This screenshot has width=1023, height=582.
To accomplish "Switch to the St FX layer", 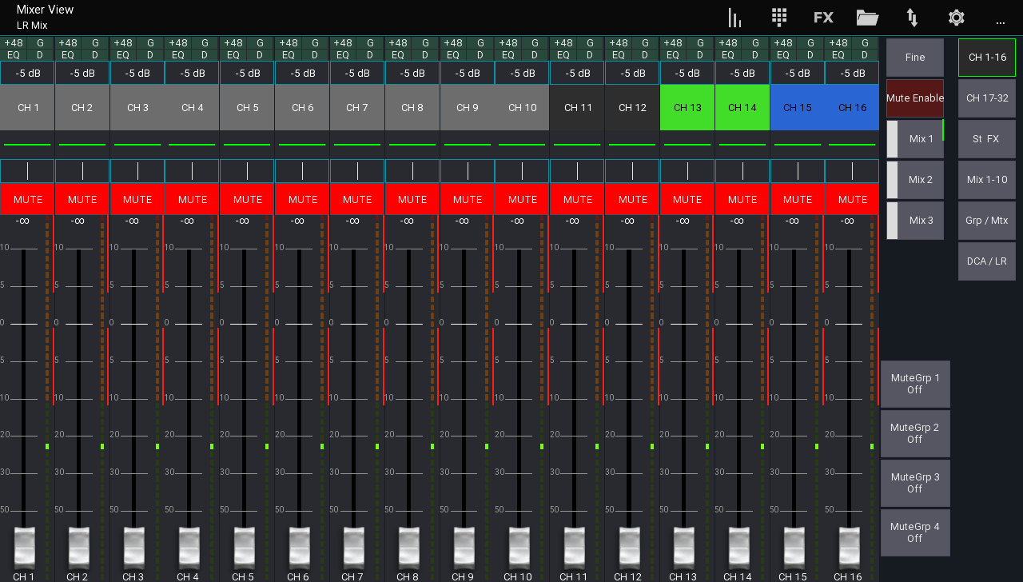I will 986,138.
